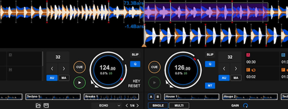Viewport: 288px width, 109px height.
Task: Switch to sampler bank B
Action: [x=157, y=97]
